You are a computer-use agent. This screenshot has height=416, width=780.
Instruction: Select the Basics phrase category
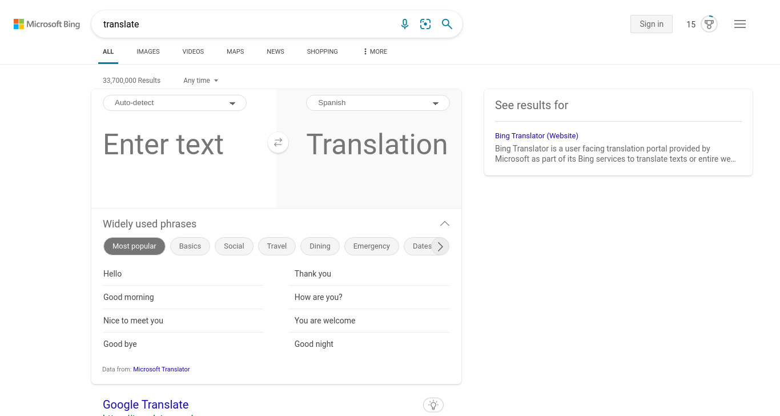click(x=190, y=246)
